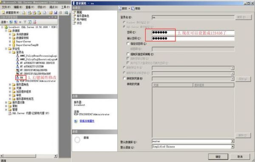The width and height of the screenshot is (255, 162).
Task: Click the icon of NT SERVICE\MSSQLSERVER login
Action: click(x=17, y=70)
